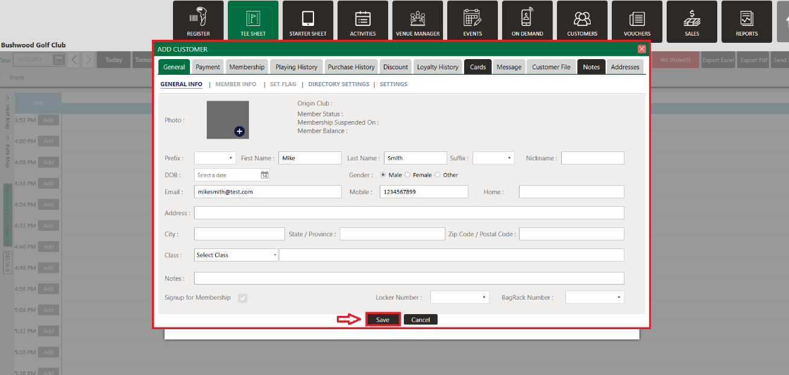Click into the Email field
This screenshot has width=789, height=375.
pos(268,192)
